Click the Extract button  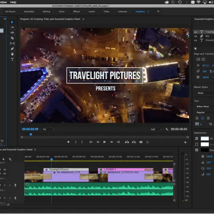click(x=134, y=142)
